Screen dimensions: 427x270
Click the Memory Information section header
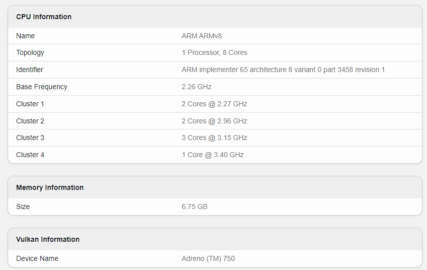(x=50, y=187)
